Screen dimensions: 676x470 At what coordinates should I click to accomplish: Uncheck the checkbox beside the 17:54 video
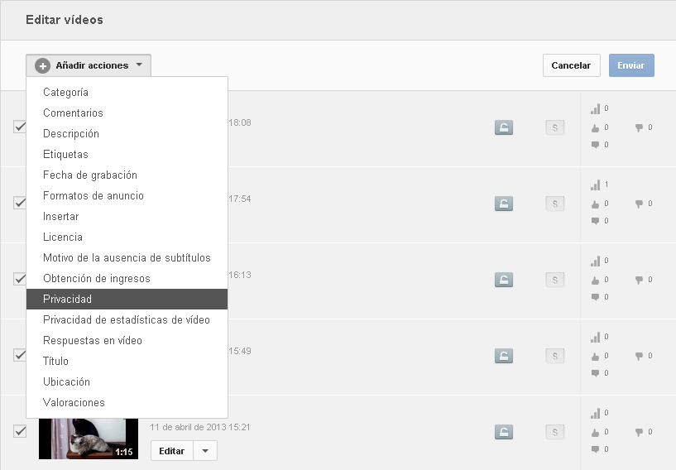pos(19,203)
